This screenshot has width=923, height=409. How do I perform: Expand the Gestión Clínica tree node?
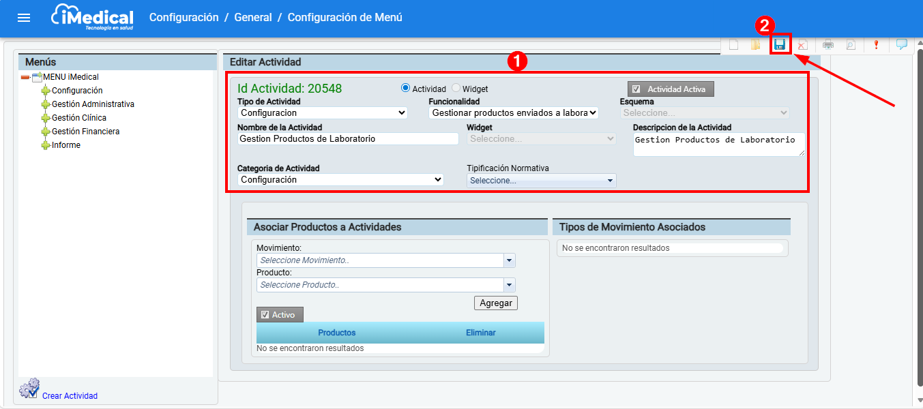pos(46,118)
